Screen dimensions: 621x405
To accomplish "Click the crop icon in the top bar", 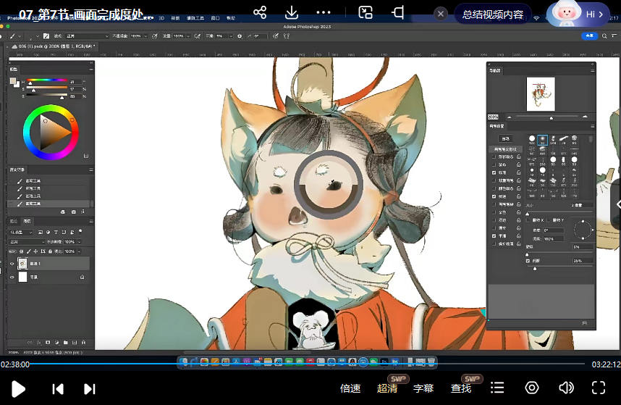I will 397,13.
